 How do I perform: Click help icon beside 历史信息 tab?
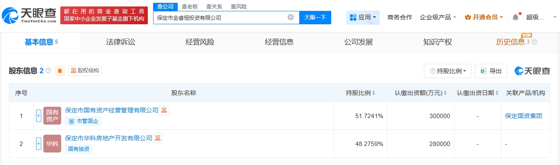534,42
